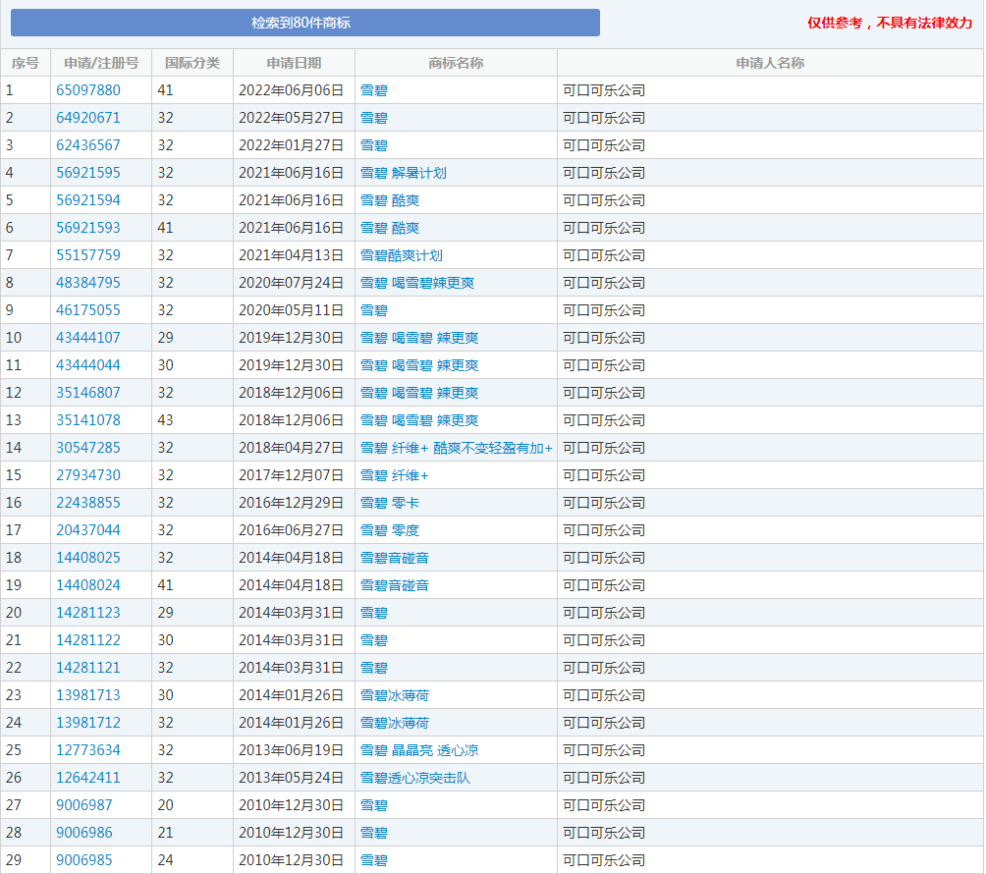Open registration number 27934730 link
This screenshot has height=874, width=986.
tap(88, 475)
